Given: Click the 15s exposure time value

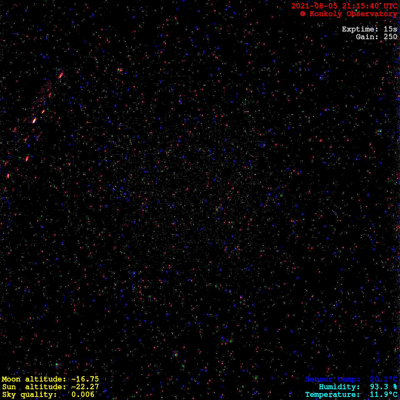Looking at the screenshot, I should point(390,29).
